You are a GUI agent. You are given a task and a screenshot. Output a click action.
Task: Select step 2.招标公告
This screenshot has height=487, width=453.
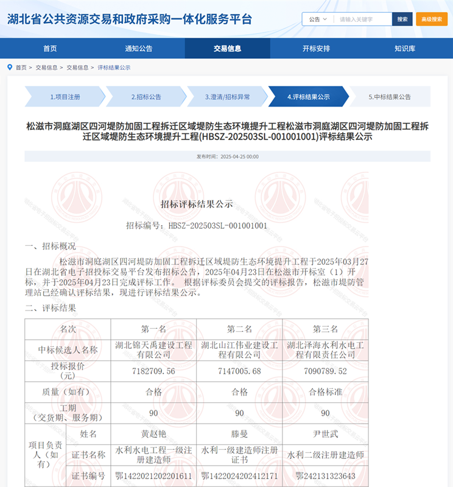tap(146, 97)
